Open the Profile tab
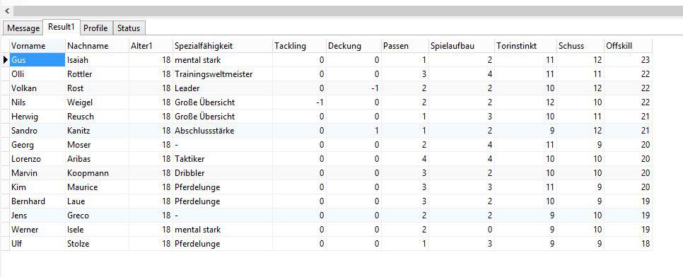Viewport: 683px width, 277px height. (95, 28)
